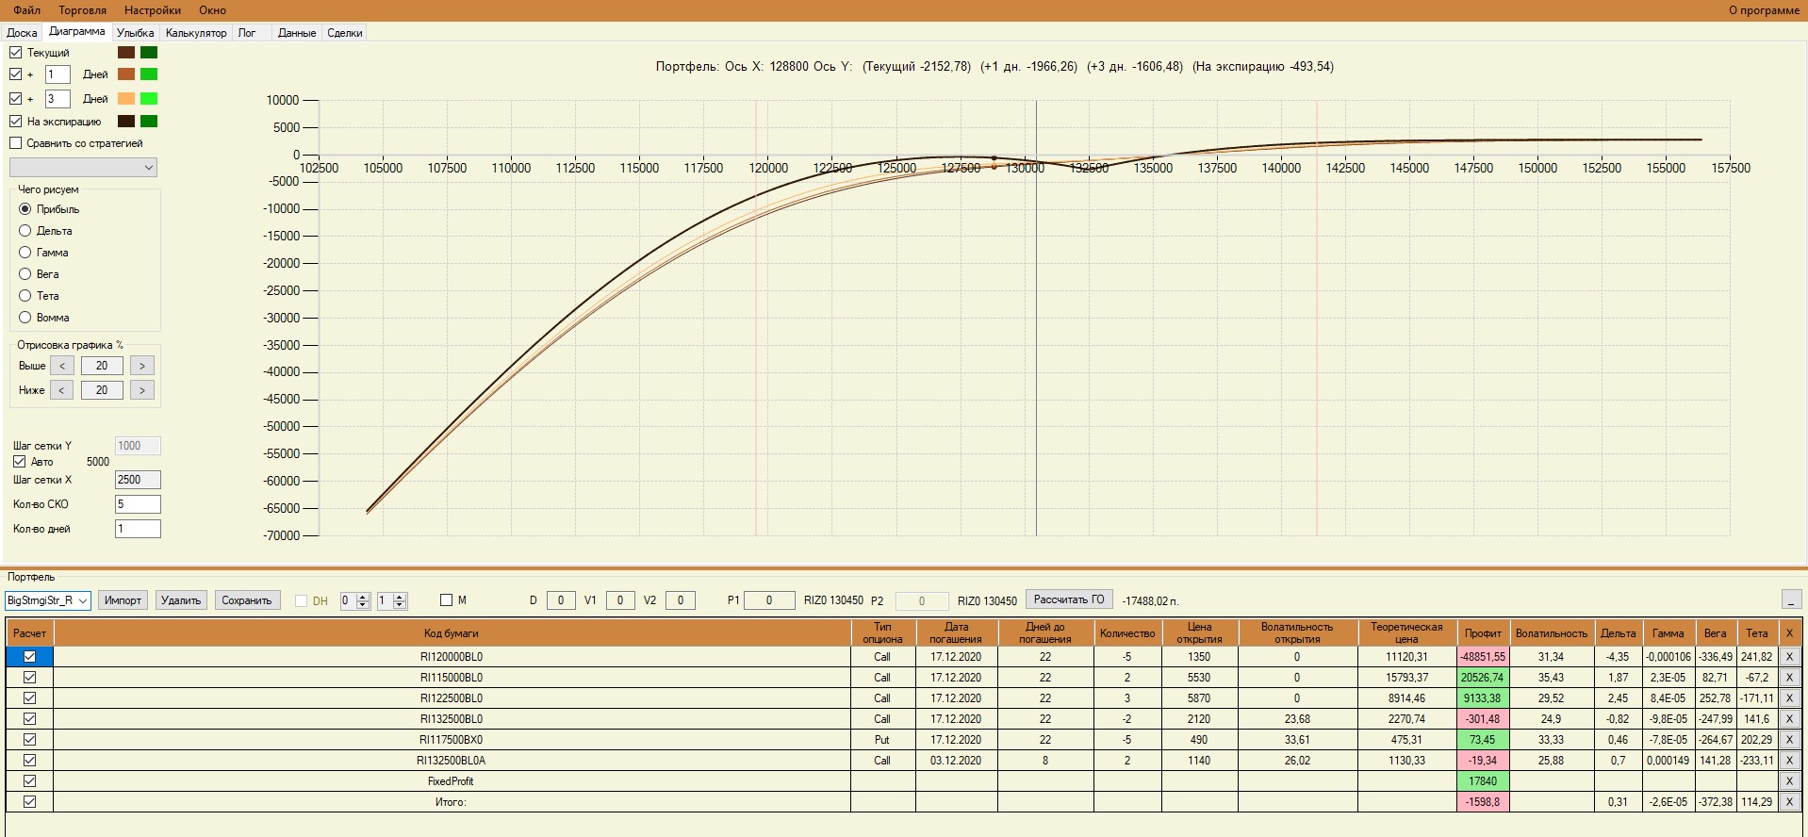Viewport: 1808px width, 837px height.
Task: Click the green На экспирацию color swatch
Action: pos(149,122)
